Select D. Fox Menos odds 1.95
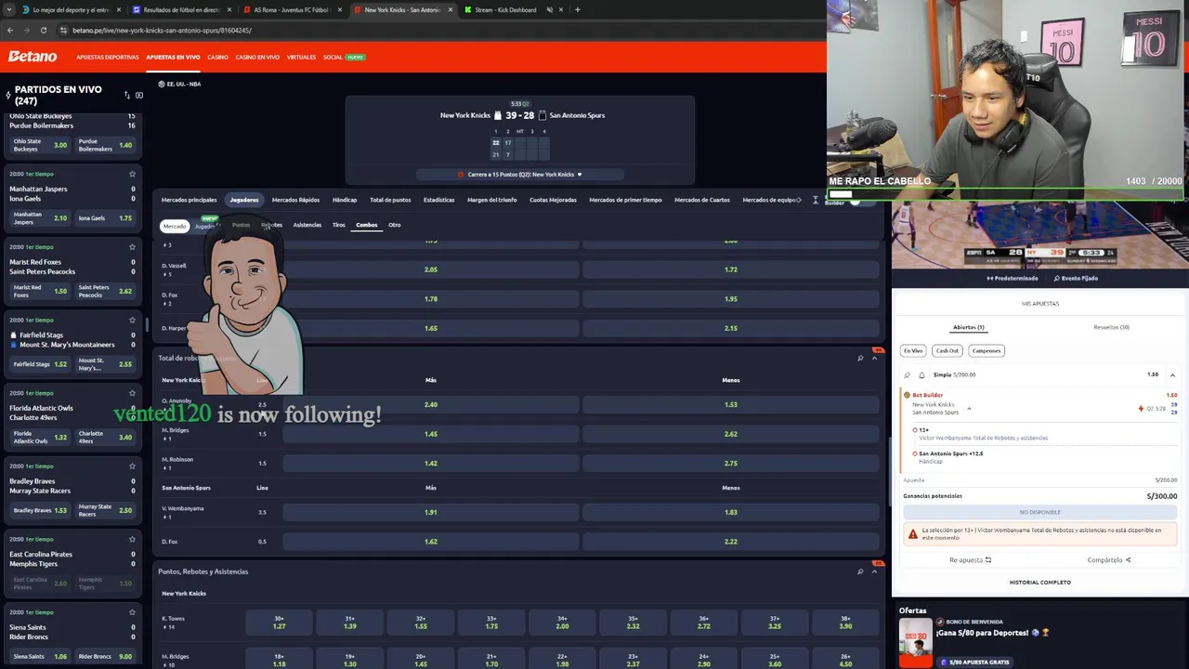 click(x=730, y=299)
